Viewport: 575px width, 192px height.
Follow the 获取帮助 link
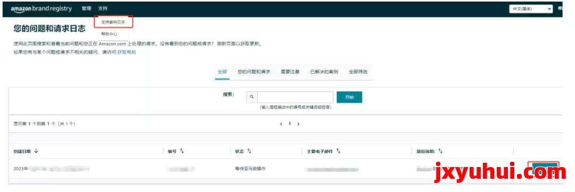(127, 52)
